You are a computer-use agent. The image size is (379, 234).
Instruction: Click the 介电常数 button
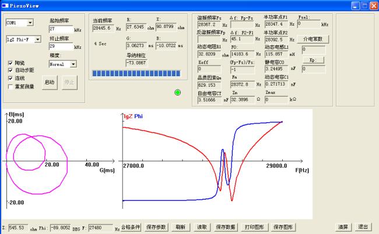(314, 39)
